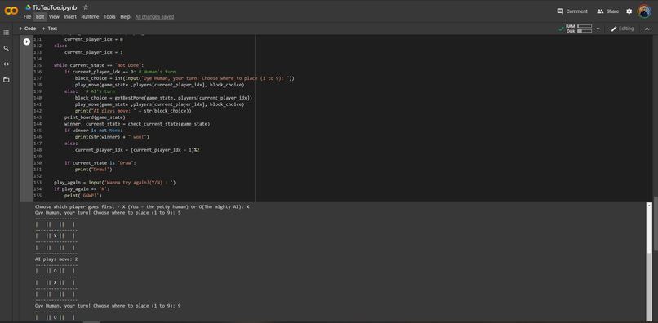Image resolution: width=658 pixels, height=323 pixels.
Task: Click the Colab logo icon
Action: tap(11, 11)
